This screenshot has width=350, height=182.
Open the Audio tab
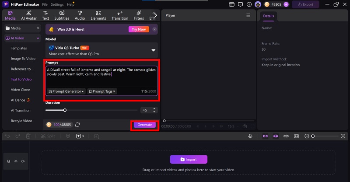coord(80,15)
